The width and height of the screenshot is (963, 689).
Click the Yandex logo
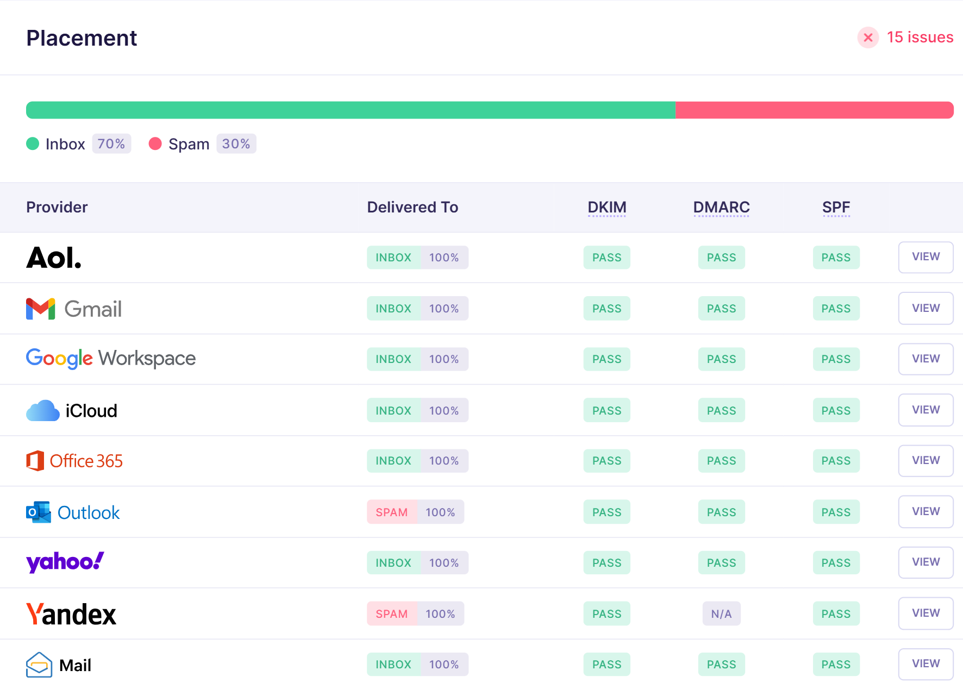(x=71, y=614)
